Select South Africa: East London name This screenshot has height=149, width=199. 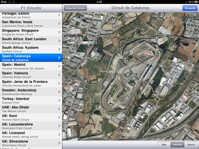(x=24, y=39)
